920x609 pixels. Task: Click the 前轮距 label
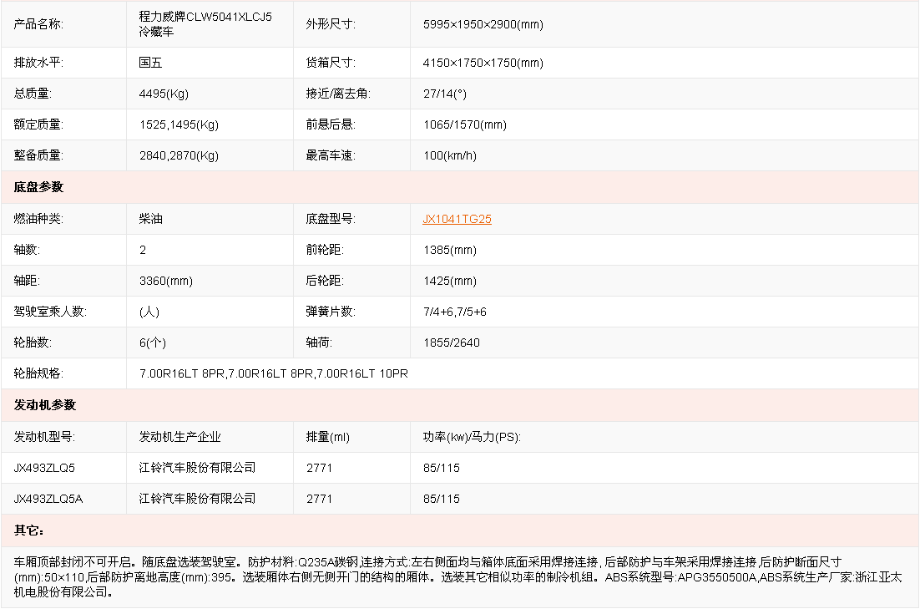click(x=325, y=250)
